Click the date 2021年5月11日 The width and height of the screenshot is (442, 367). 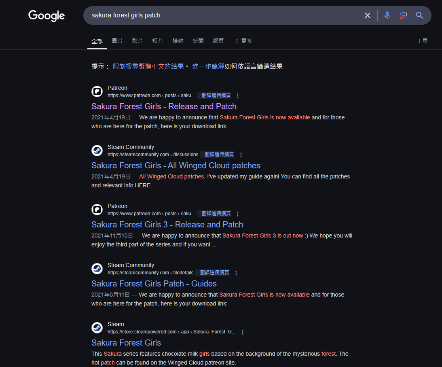point(110,295)
